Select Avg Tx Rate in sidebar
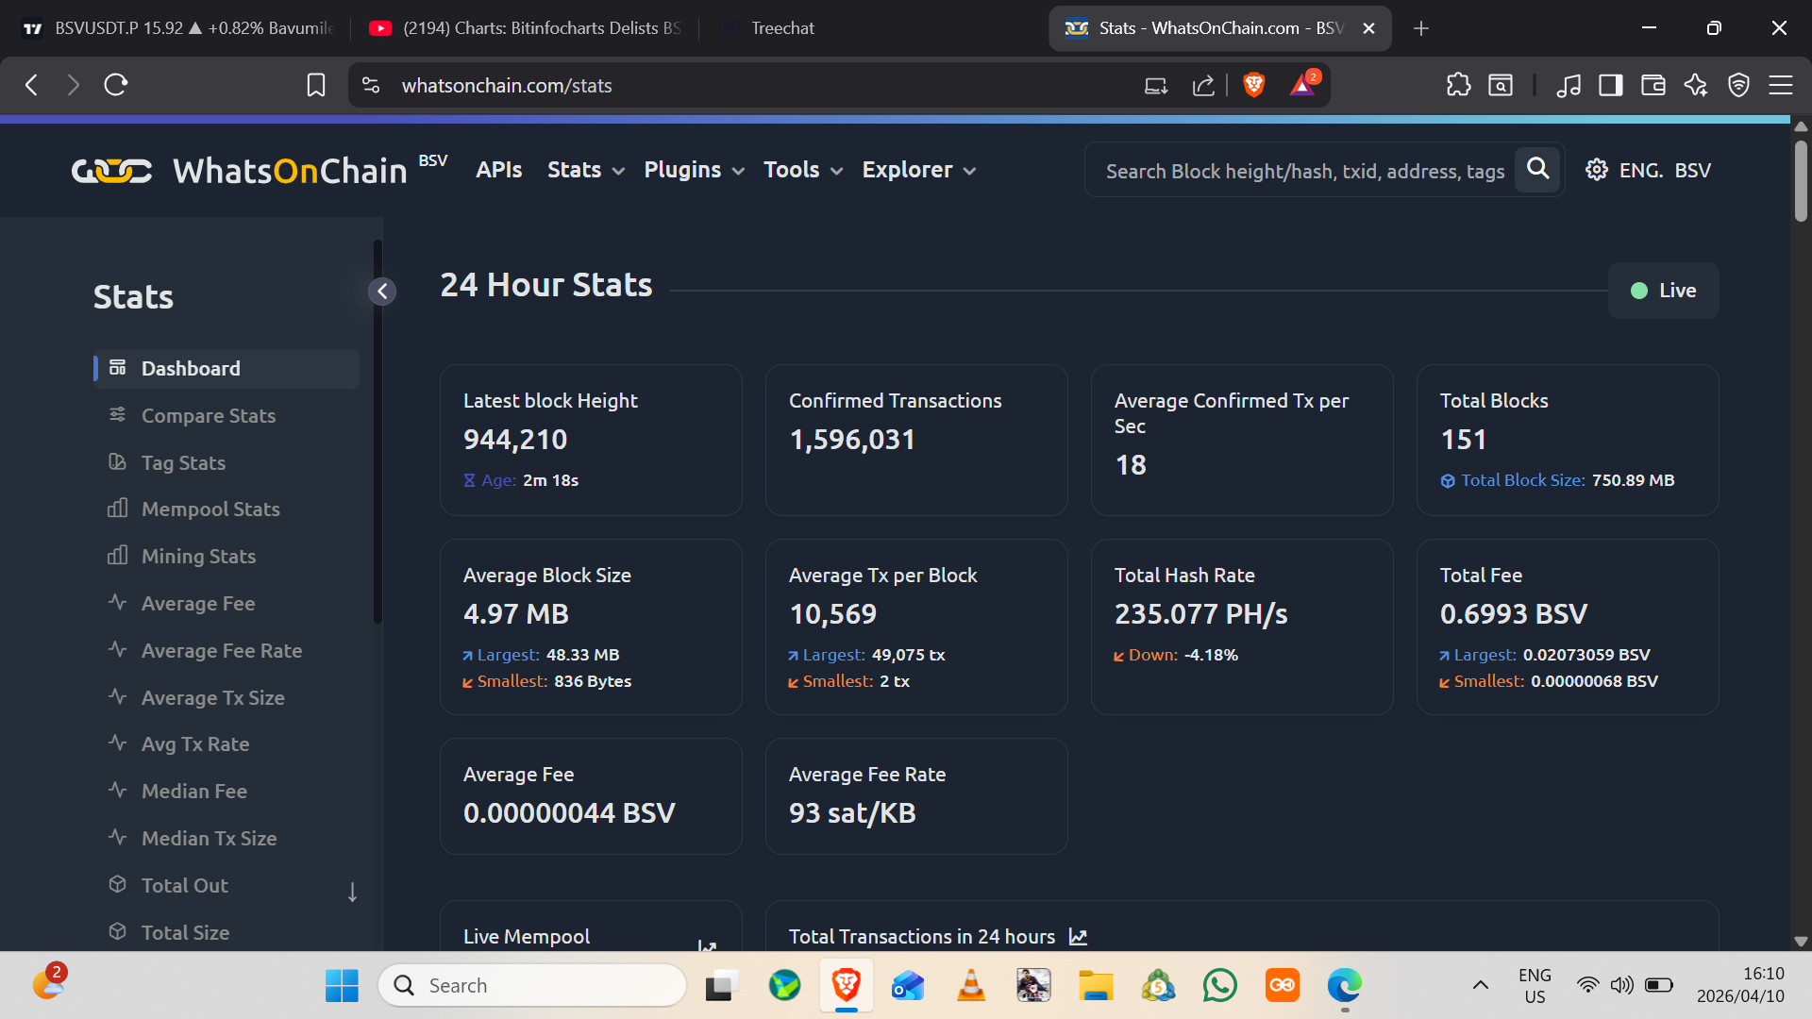 point(195,744)
